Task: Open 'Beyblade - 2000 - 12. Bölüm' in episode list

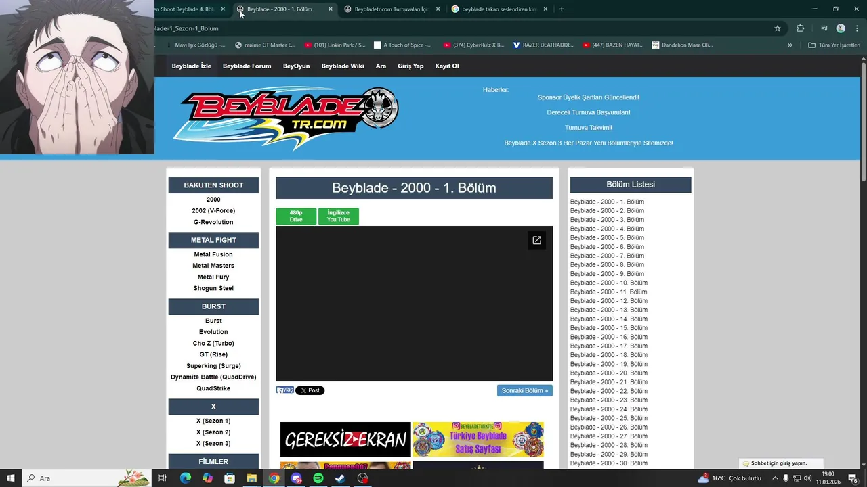Action: click(609, 301)
